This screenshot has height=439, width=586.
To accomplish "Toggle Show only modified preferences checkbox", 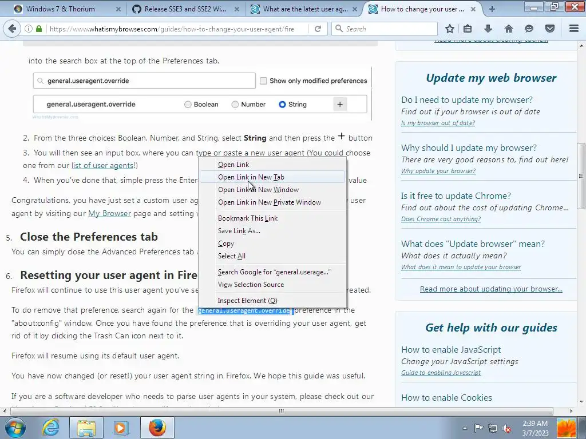I will tap(263, 81).
